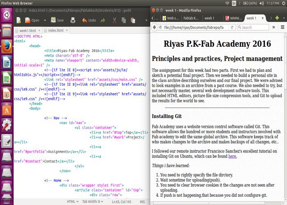Undo the last edit in gedit
This screenshot has height=205, width=287.
tap(89, 20)
